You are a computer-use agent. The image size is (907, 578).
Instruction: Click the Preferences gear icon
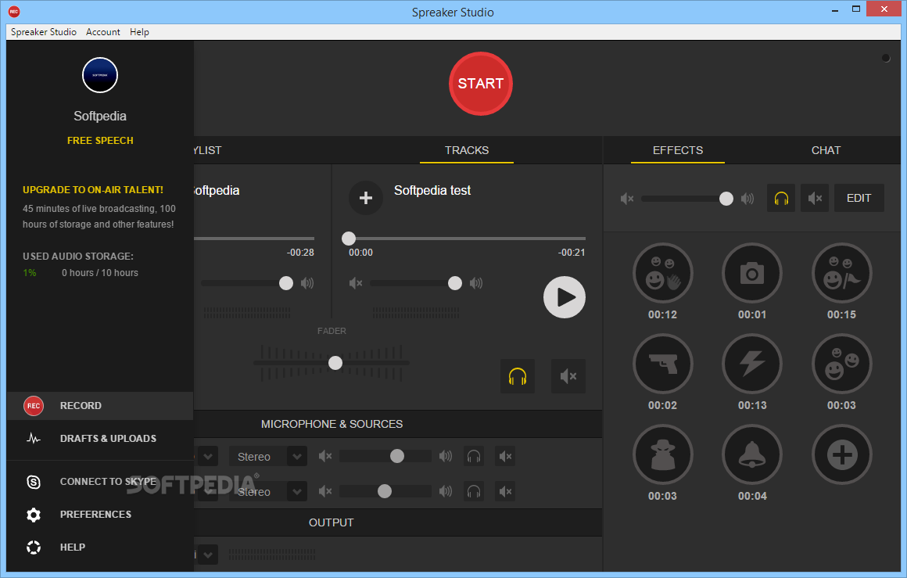(34, 515)
